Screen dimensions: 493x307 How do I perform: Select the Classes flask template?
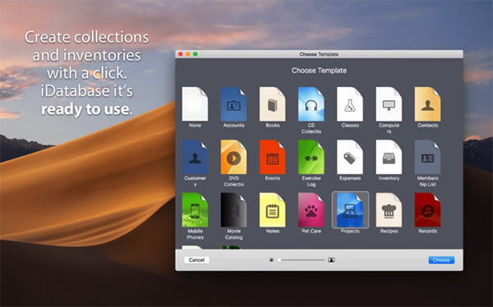point(350,104)
